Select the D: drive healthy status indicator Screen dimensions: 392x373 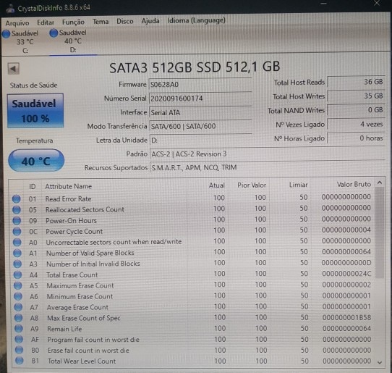coord(68,41)
